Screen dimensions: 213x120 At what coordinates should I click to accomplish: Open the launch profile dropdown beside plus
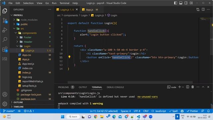(183, 87)
